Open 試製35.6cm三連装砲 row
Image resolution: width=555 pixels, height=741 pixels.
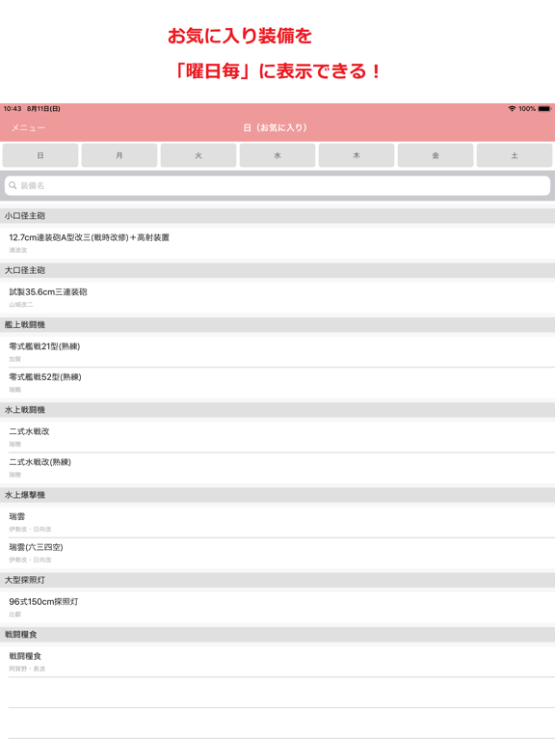pyautogui.click(x=277, y=297)
